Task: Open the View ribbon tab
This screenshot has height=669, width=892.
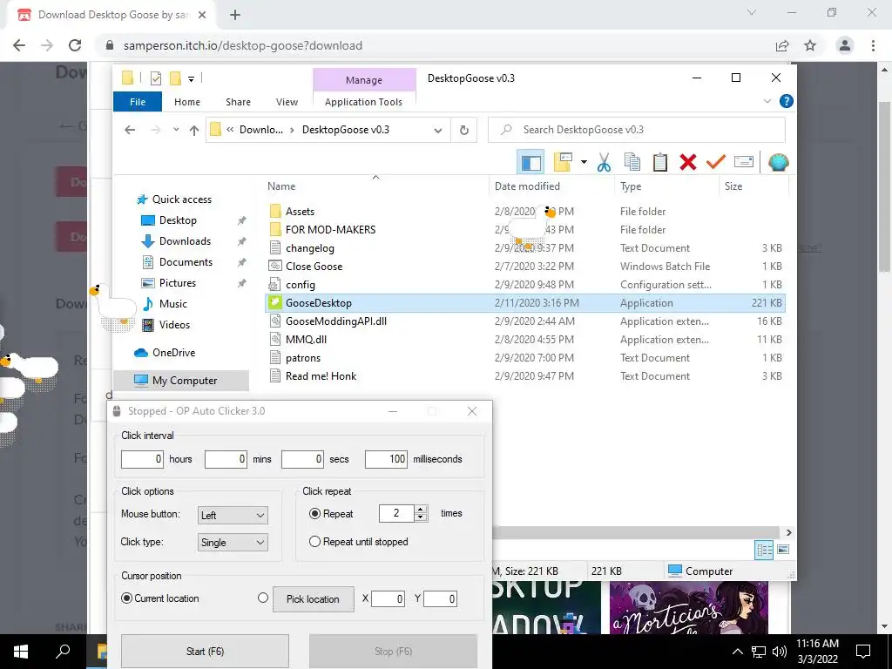Action: (287, 102)
